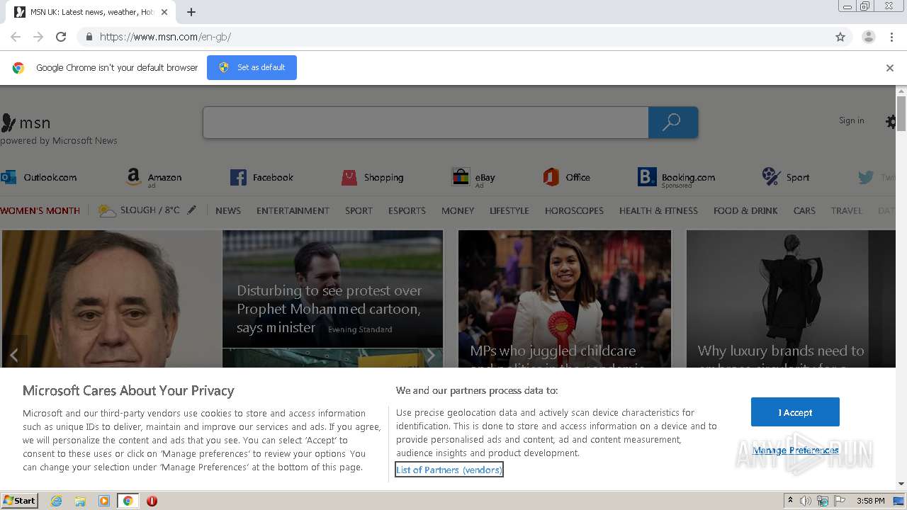Click the site padlock icon
Screen dimensions: 907x510
(x=89, y=37)
